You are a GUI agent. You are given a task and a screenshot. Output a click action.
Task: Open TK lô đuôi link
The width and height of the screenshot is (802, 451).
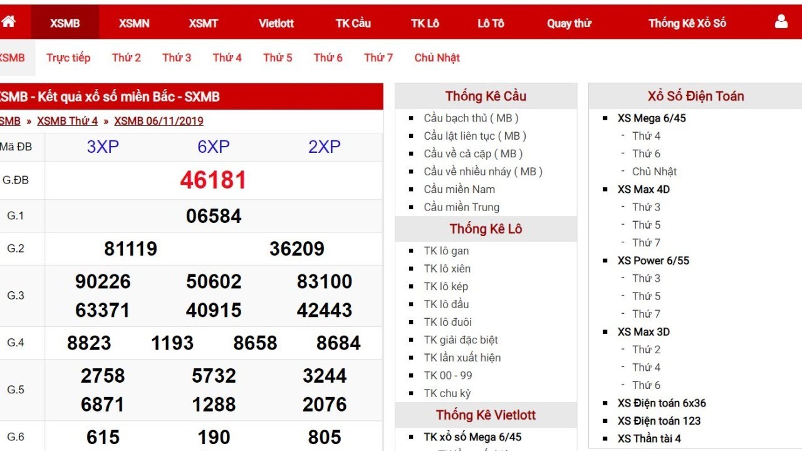(x=447, y=322)
